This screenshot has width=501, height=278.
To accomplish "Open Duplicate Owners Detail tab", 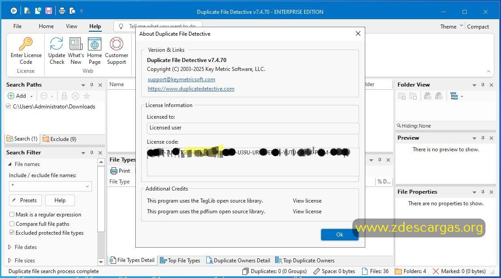I will (238, 261).
